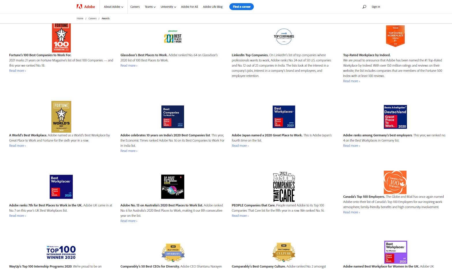This screenshot has height=269, width=452.
Task: Read more about Germany's best employers
Action: (351, 146)
